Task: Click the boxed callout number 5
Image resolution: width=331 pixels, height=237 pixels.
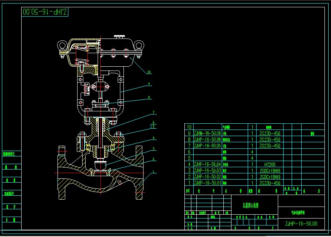Action: click(153, 126)
